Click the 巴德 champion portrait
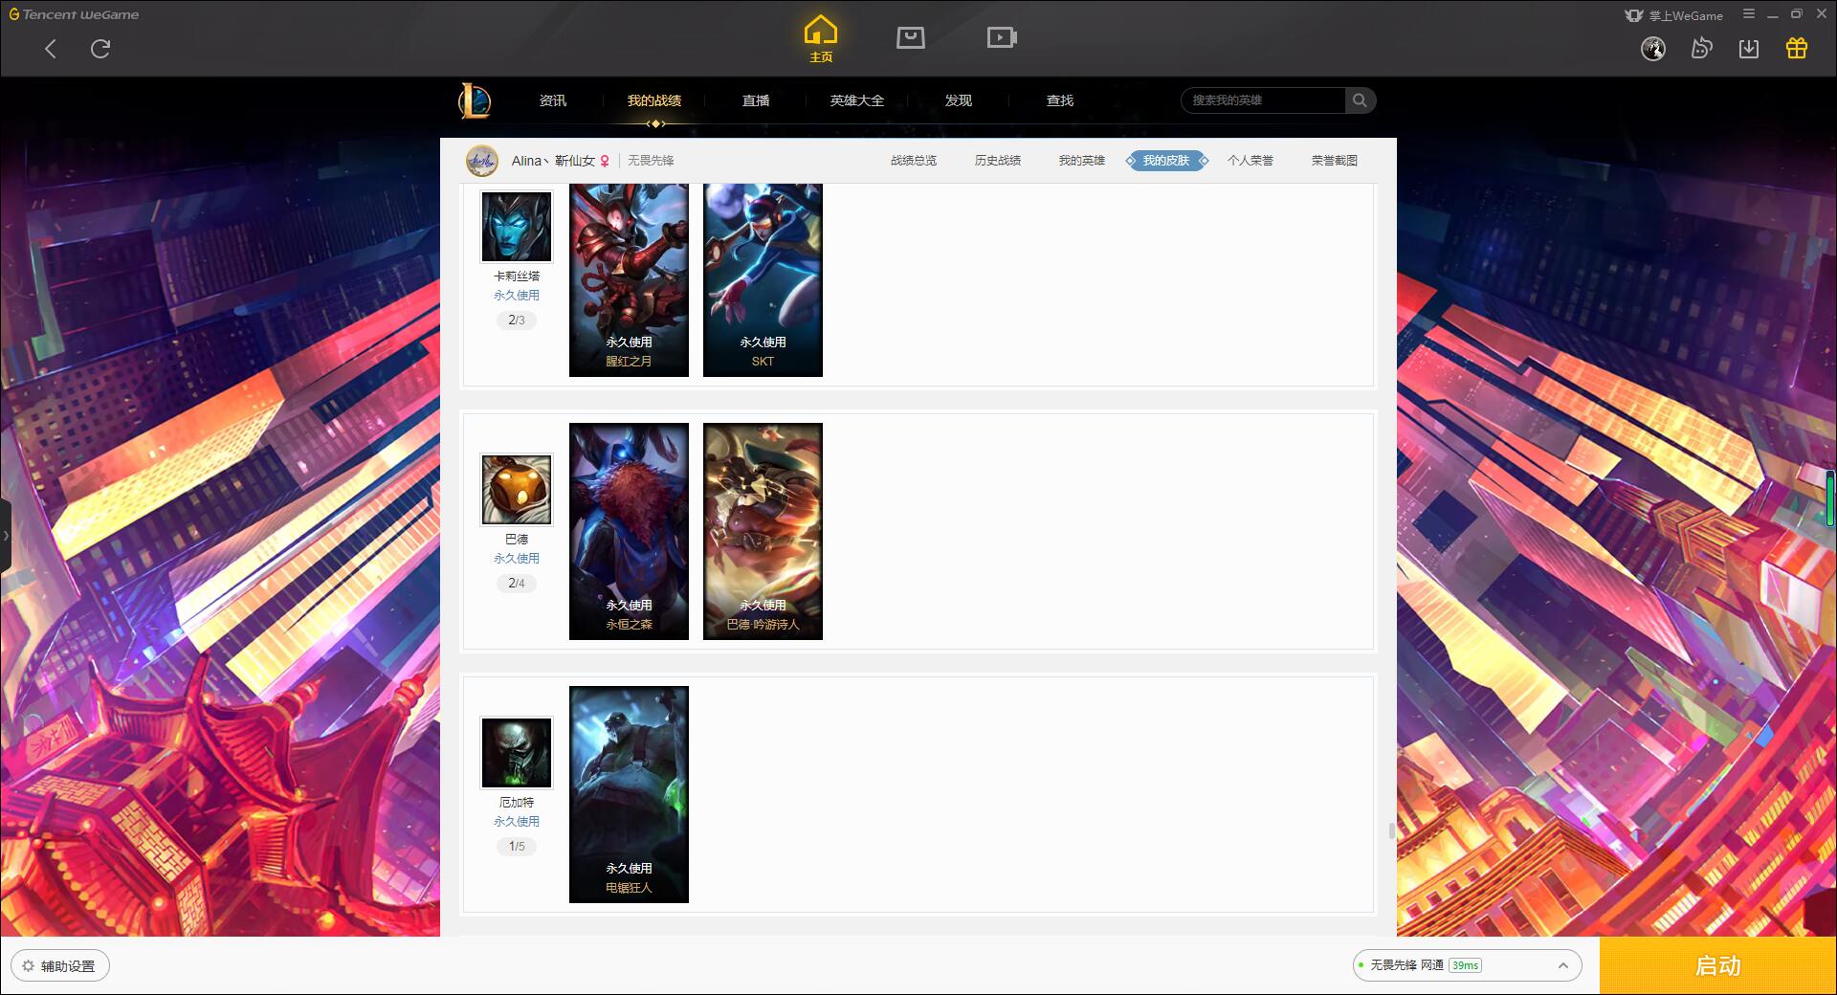Image resolution: width=1837 pixels, height=995 pixels. tap(517, 490)
